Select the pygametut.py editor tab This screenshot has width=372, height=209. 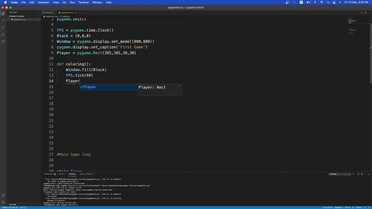pos(67,13)
